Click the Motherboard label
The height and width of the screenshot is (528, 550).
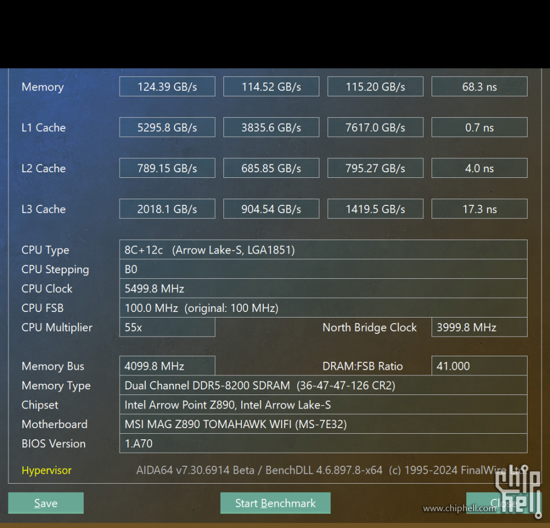click(54, 424)
